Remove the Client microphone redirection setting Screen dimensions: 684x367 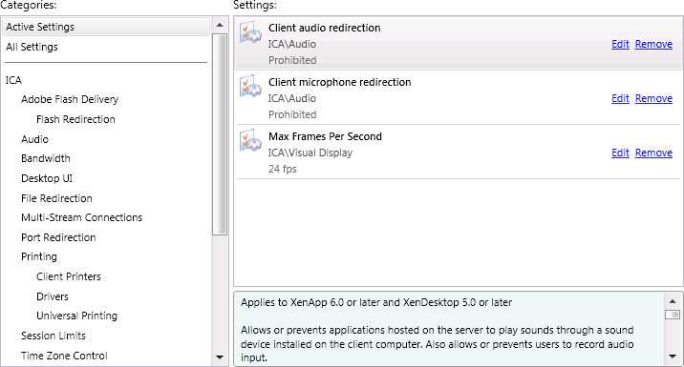click(x=653, y=98)
